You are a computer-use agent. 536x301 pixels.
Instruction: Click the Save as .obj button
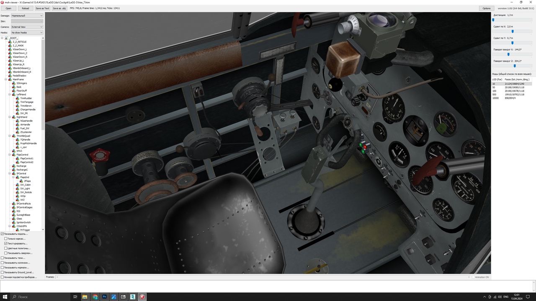point(59,8)
